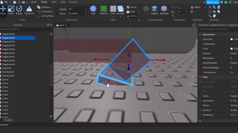Open the Group dropdown arrow
The image size is (238, 133).
(x=138, y=7)
